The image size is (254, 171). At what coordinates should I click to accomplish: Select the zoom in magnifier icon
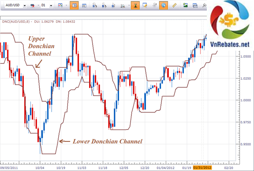coord(94,5)
